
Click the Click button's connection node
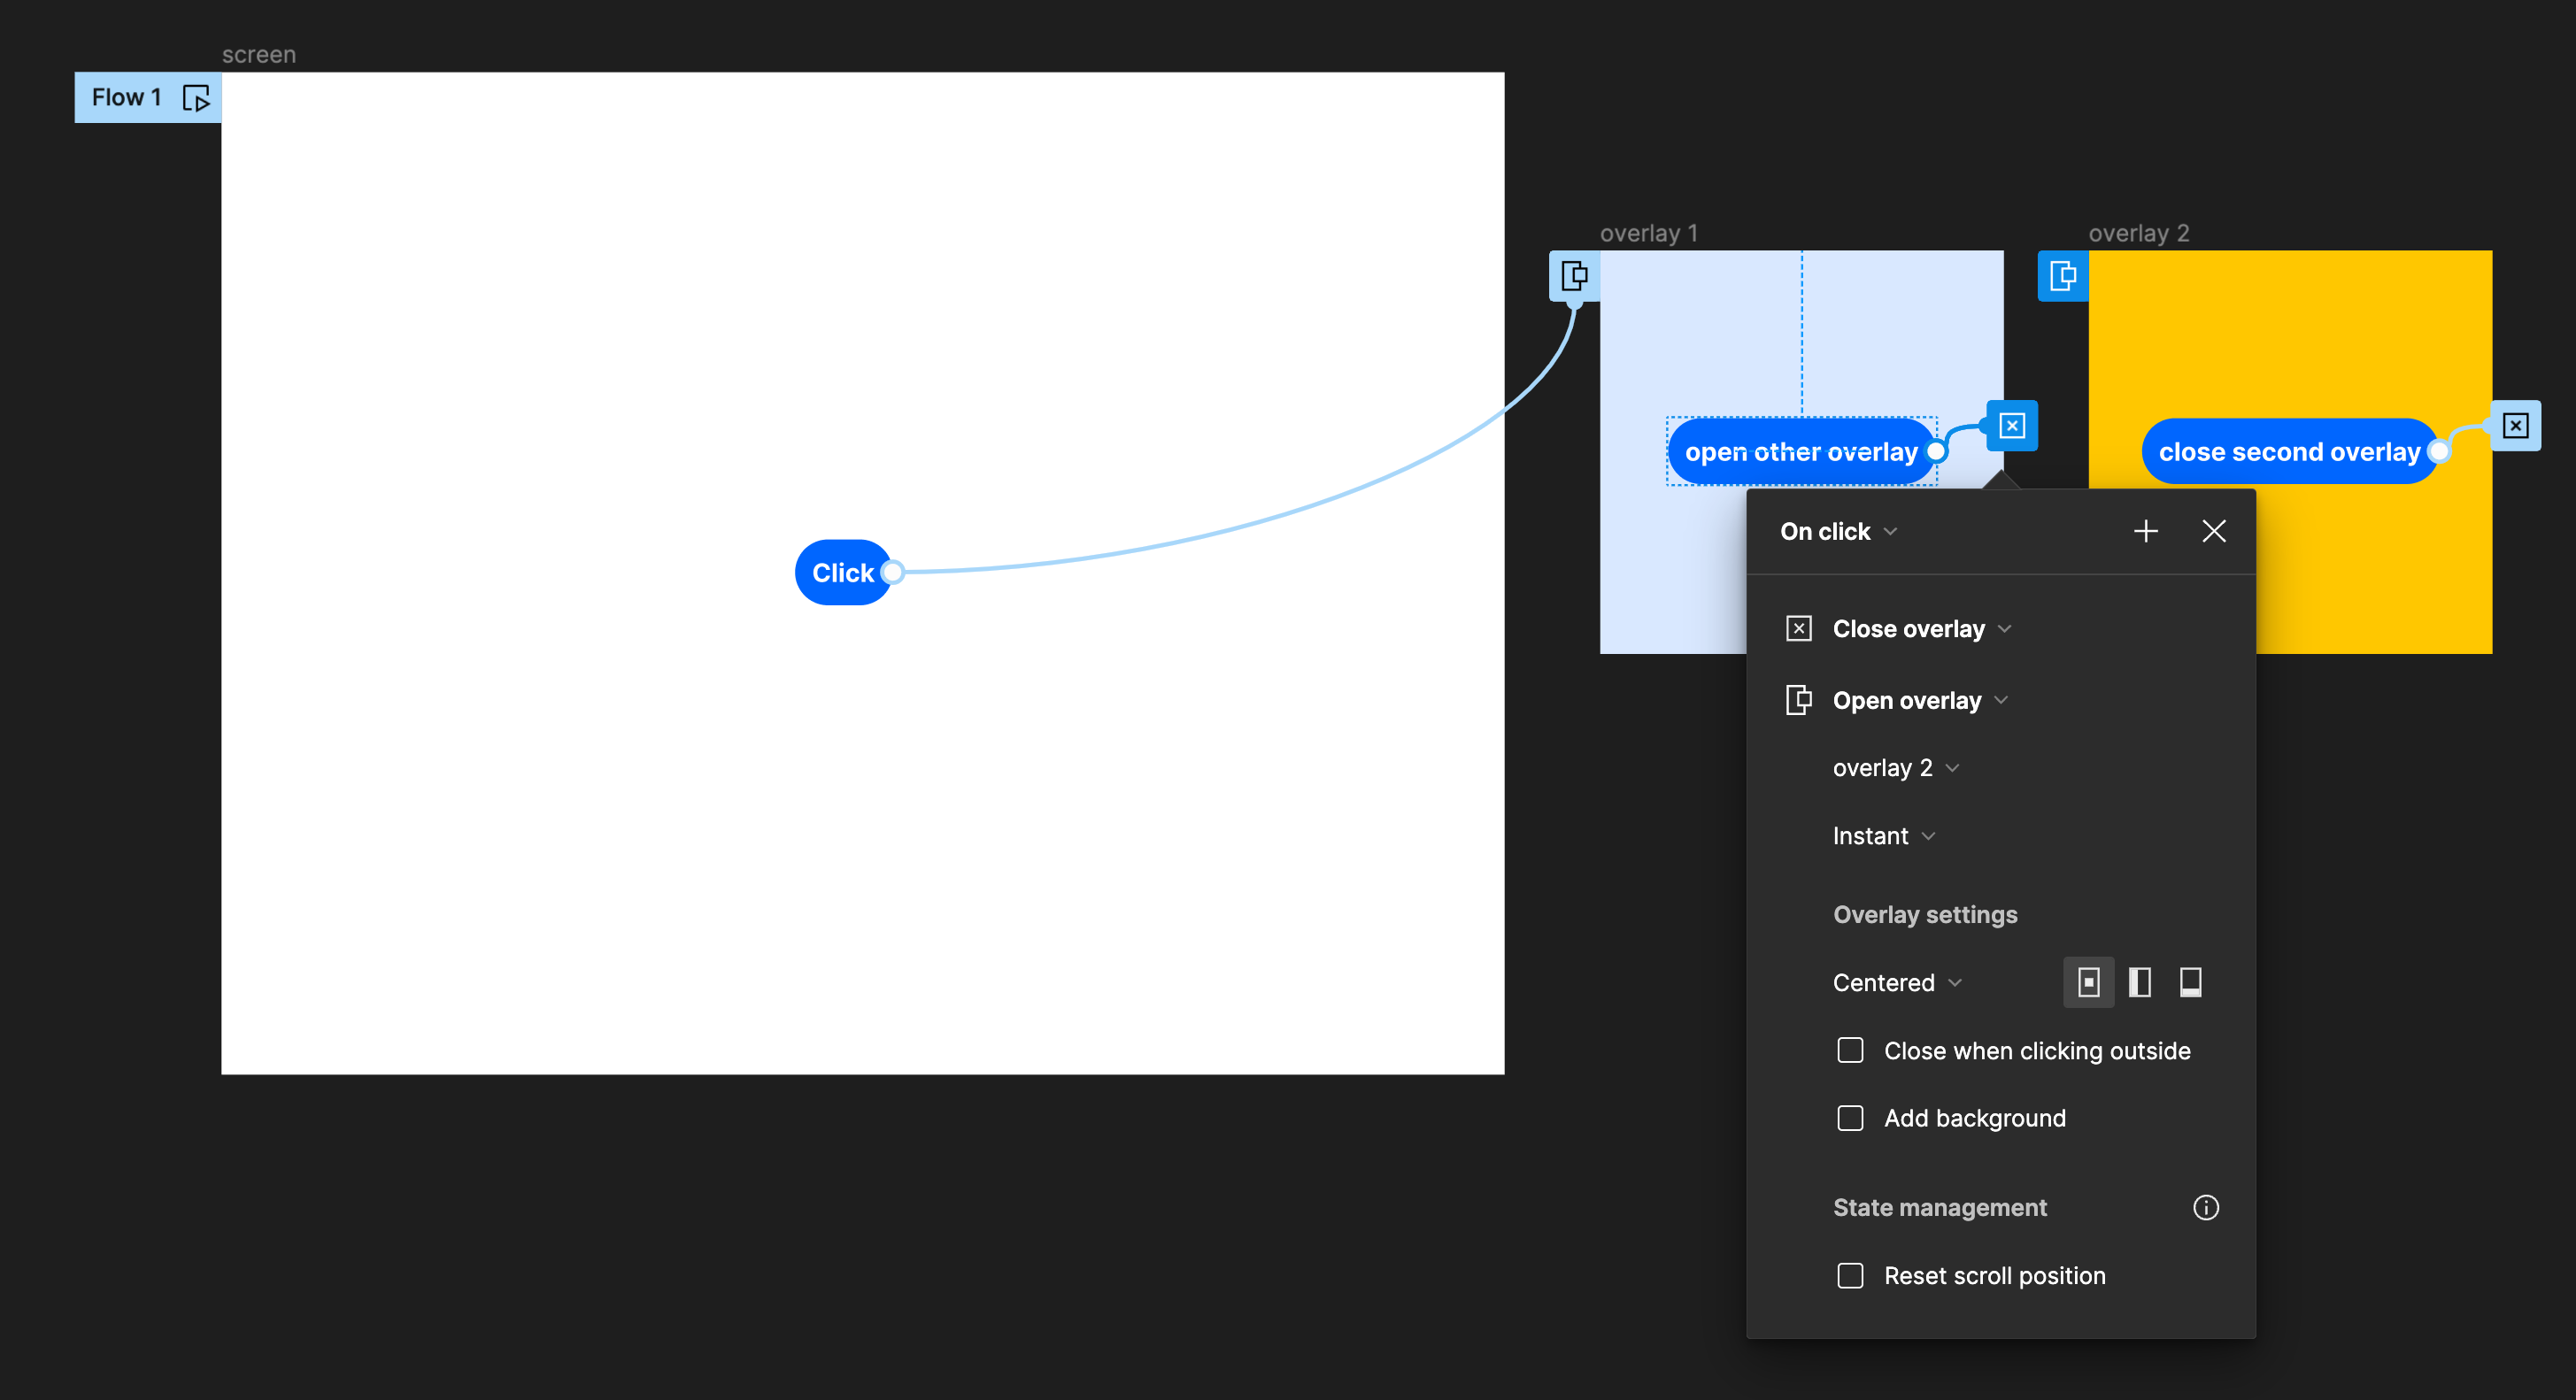893,572
